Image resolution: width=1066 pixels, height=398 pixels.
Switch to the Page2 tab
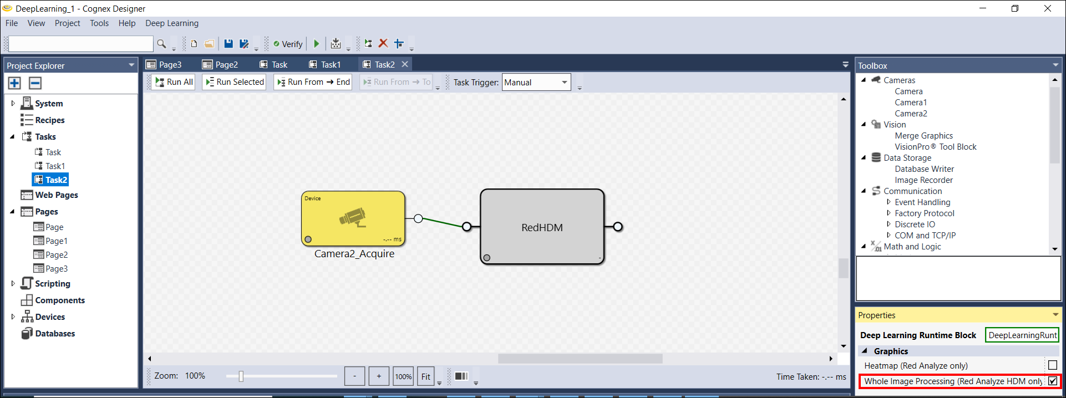[220, 64]
